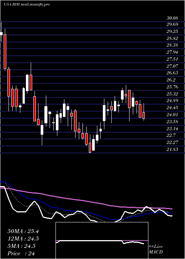The height and width of the screenshot is (259, 185).
Task: Click the 28.38 price label
Action: pyautogui.click(x=172, y=46)
